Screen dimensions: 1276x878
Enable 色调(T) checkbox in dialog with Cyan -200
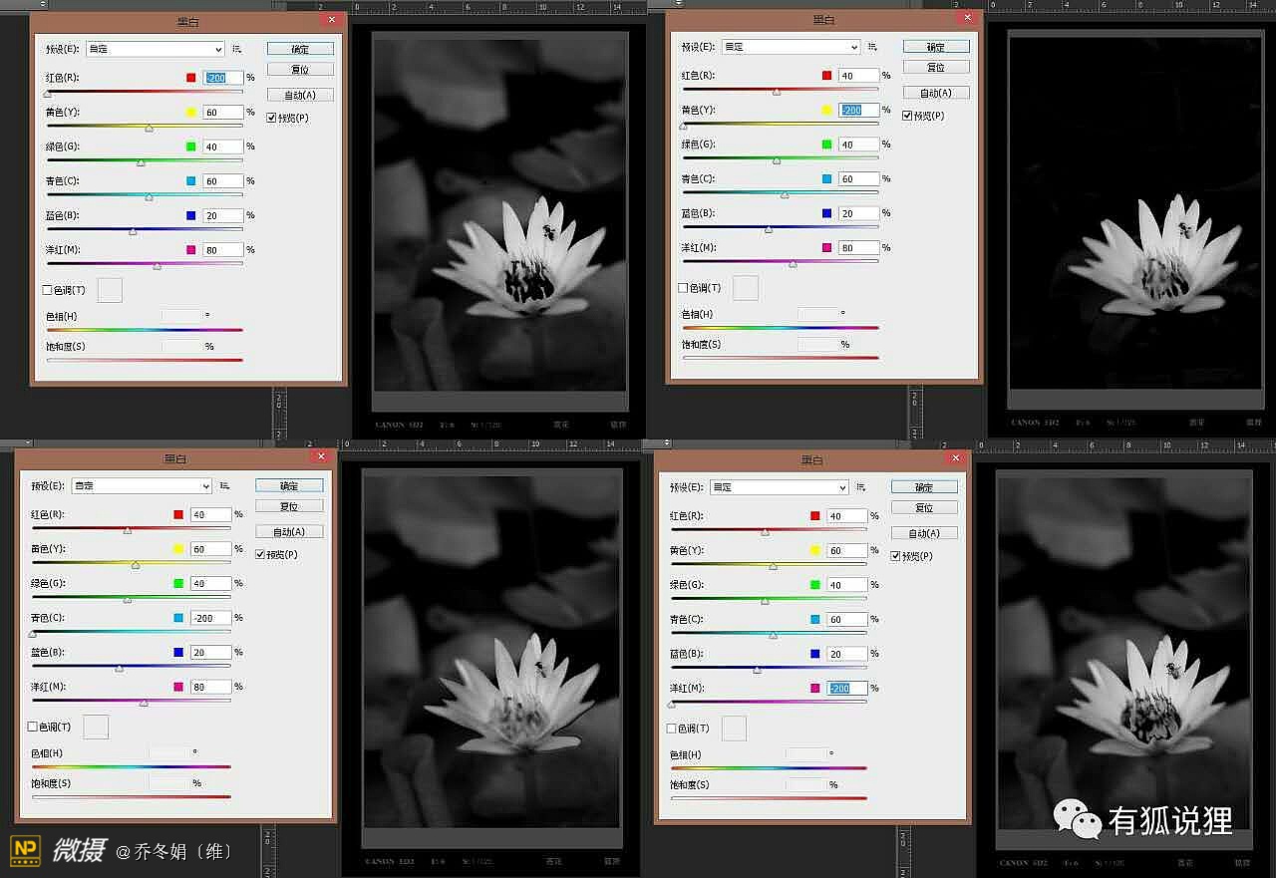pyautogui.click(x=33, y=728)
